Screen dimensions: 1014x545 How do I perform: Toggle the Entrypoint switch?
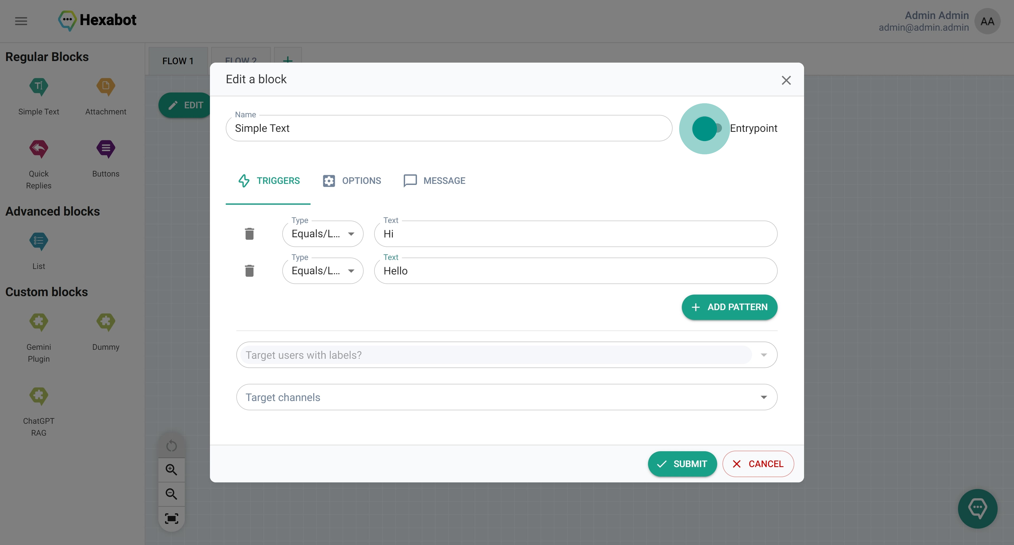click(x=705, y=128)
